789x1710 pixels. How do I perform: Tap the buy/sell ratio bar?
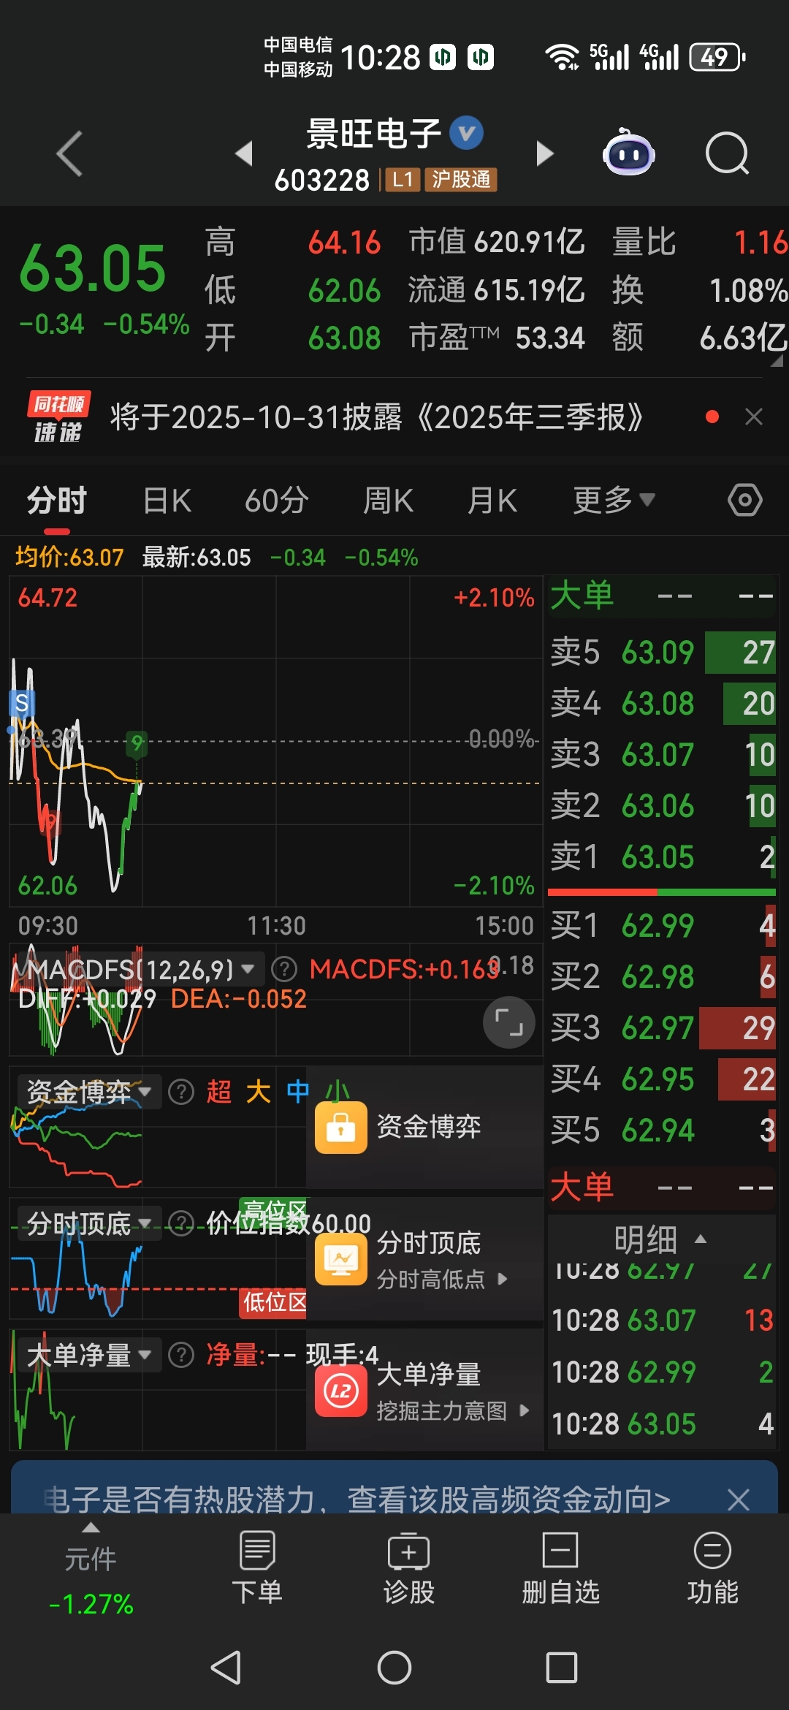click(x=662, y=892)
